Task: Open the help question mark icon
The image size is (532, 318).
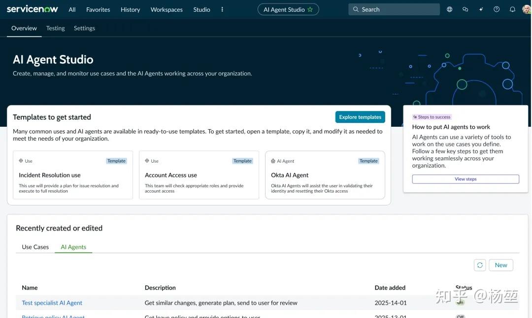Action: (497, 9)
